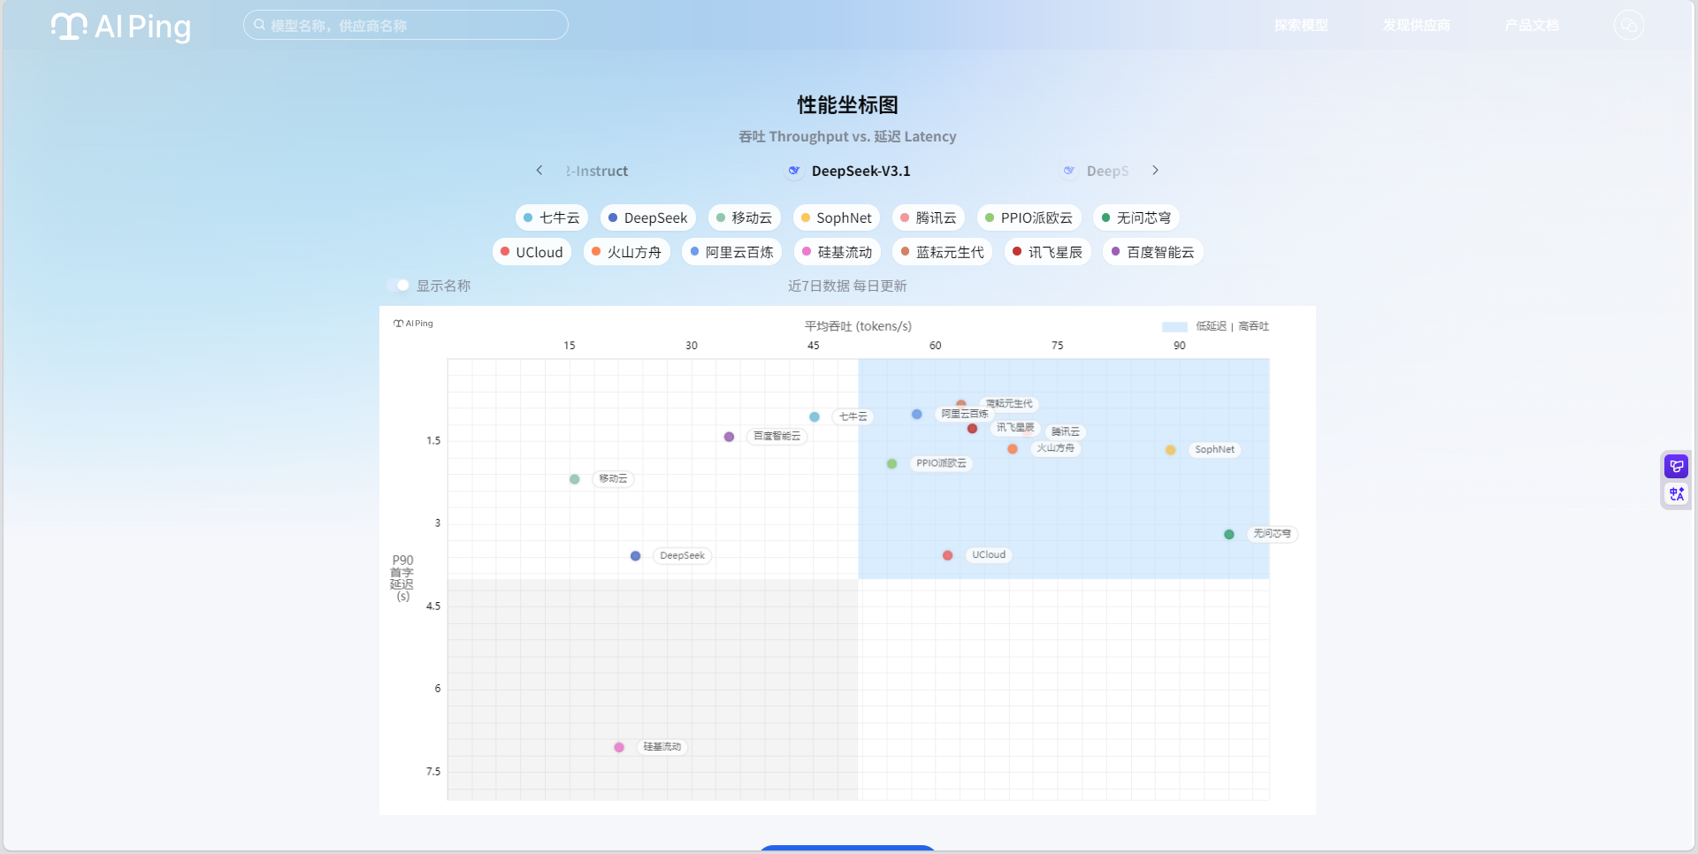Viewport: 1698px width, 854px height.
Task: Click the search magnifier icon
Action: coord(259,25)
